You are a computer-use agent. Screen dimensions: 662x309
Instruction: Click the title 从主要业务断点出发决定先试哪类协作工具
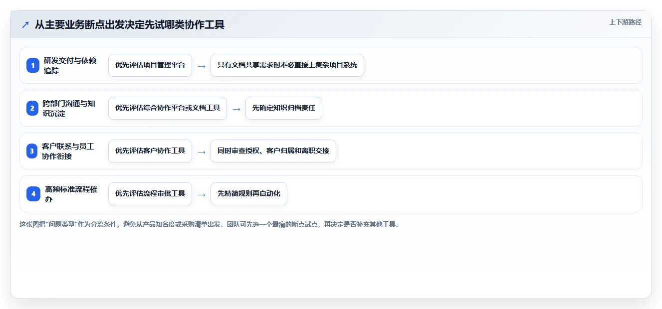[130, 24]
